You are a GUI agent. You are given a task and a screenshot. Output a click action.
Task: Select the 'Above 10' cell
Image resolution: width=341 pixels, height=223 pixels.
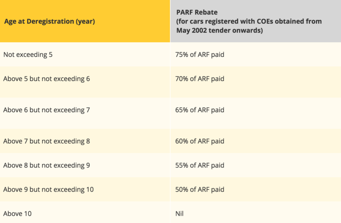(x=85, y=213)
